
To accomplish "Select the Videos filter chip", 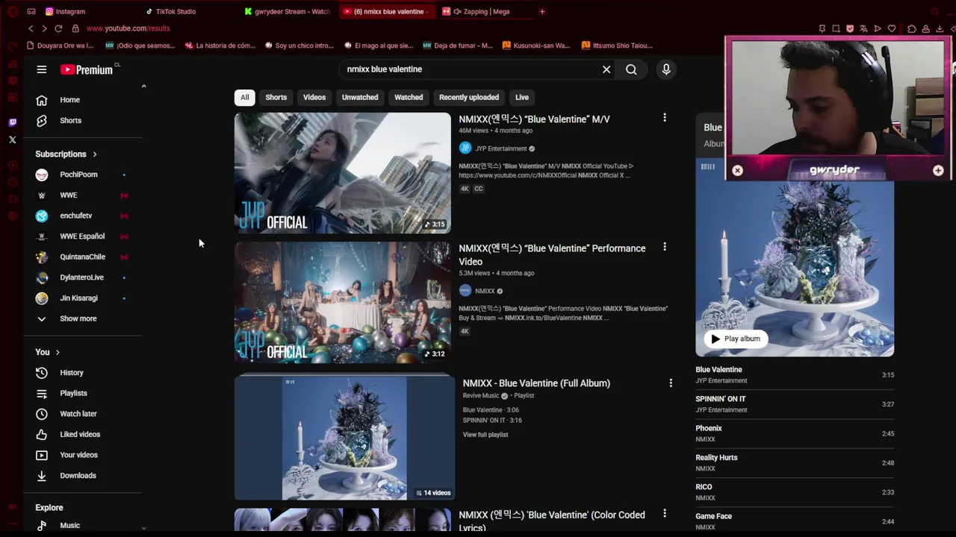I will coord(314,97).
